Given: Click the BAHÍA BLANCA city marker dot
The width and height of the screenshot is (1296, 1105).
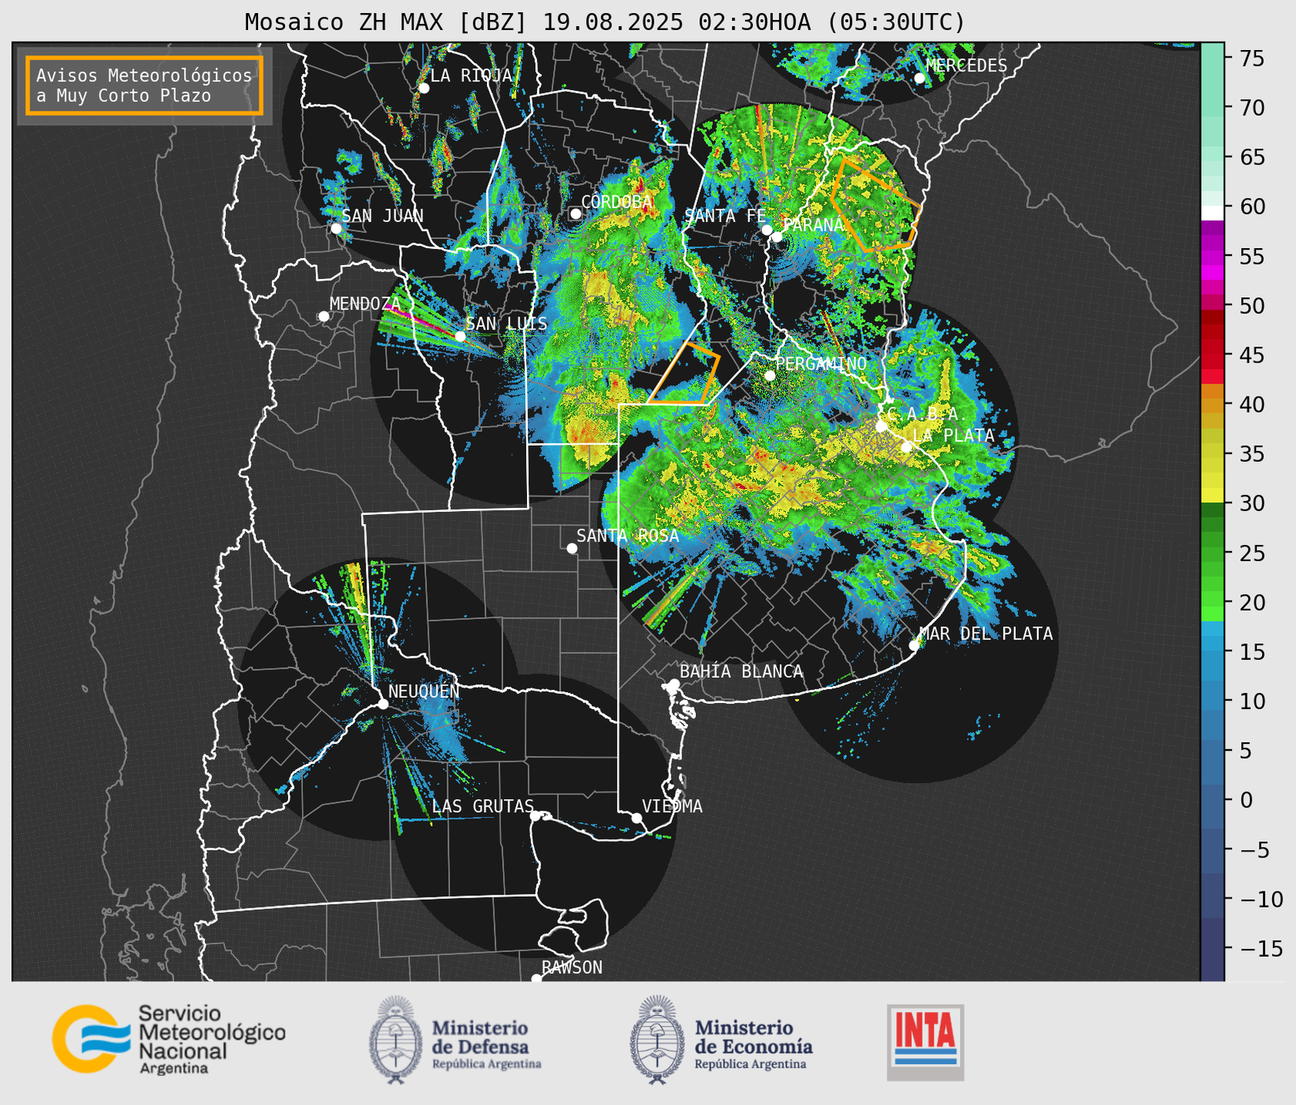Looking at the screenshot, I should coord(674,684).
